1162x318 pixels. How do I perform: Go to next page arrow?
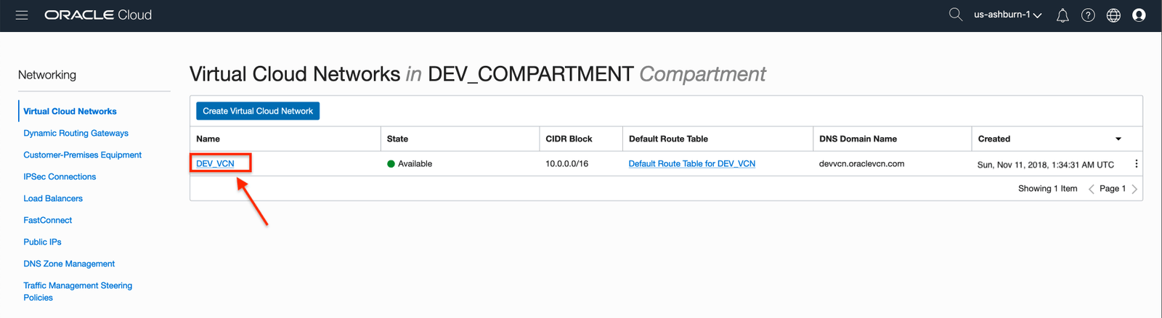tap(1134, 189)
